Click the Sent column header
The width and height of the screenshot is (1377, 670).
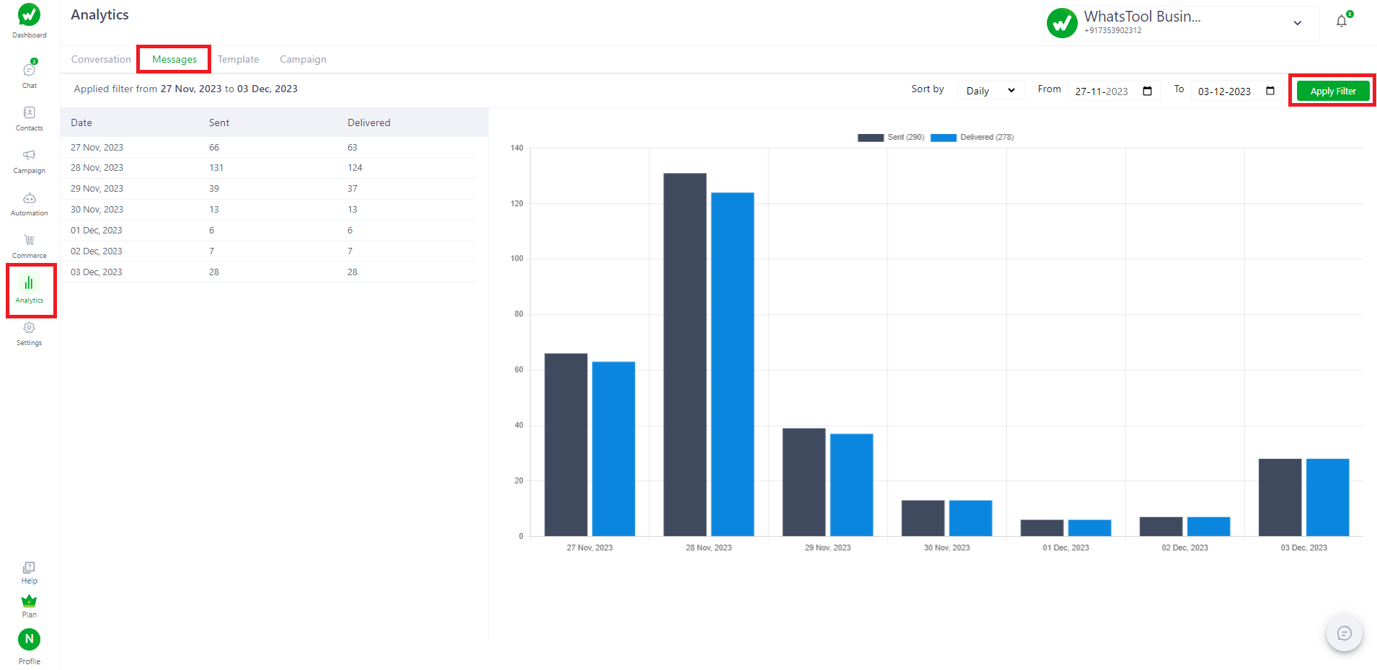[219, 122]
